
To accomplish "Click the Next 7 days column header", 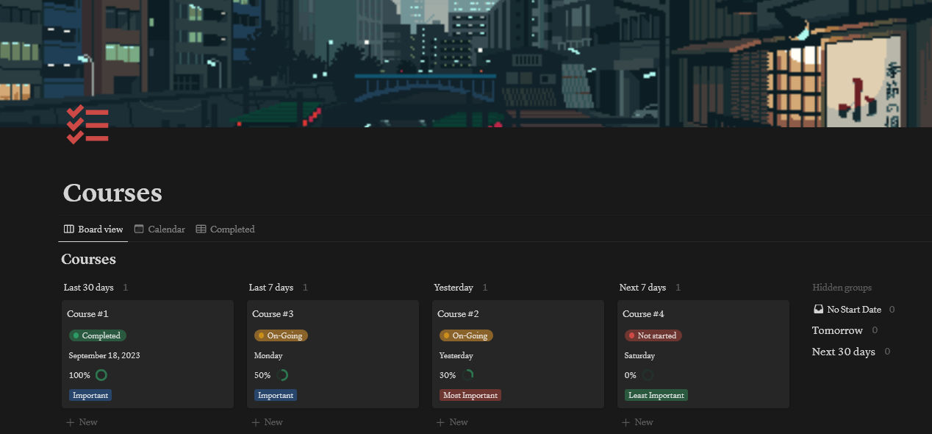I will 642,288.
